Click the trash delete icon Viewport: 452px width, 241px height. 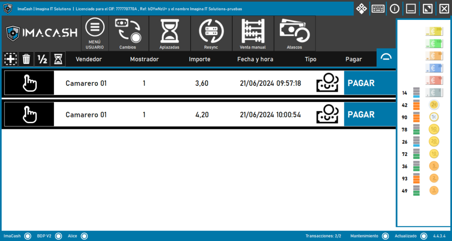click(26, 59)
